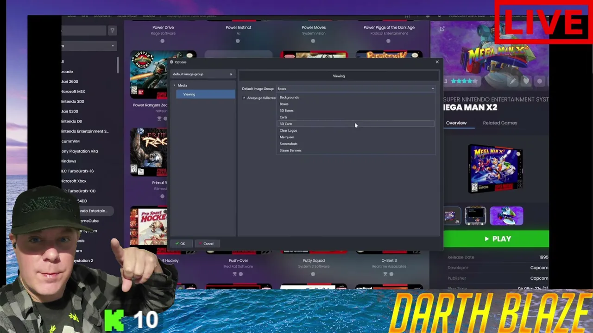This screenshot has height=333, width=593.
Task: Open Pro Sport Hockey box art
Action: coord(149,226)
